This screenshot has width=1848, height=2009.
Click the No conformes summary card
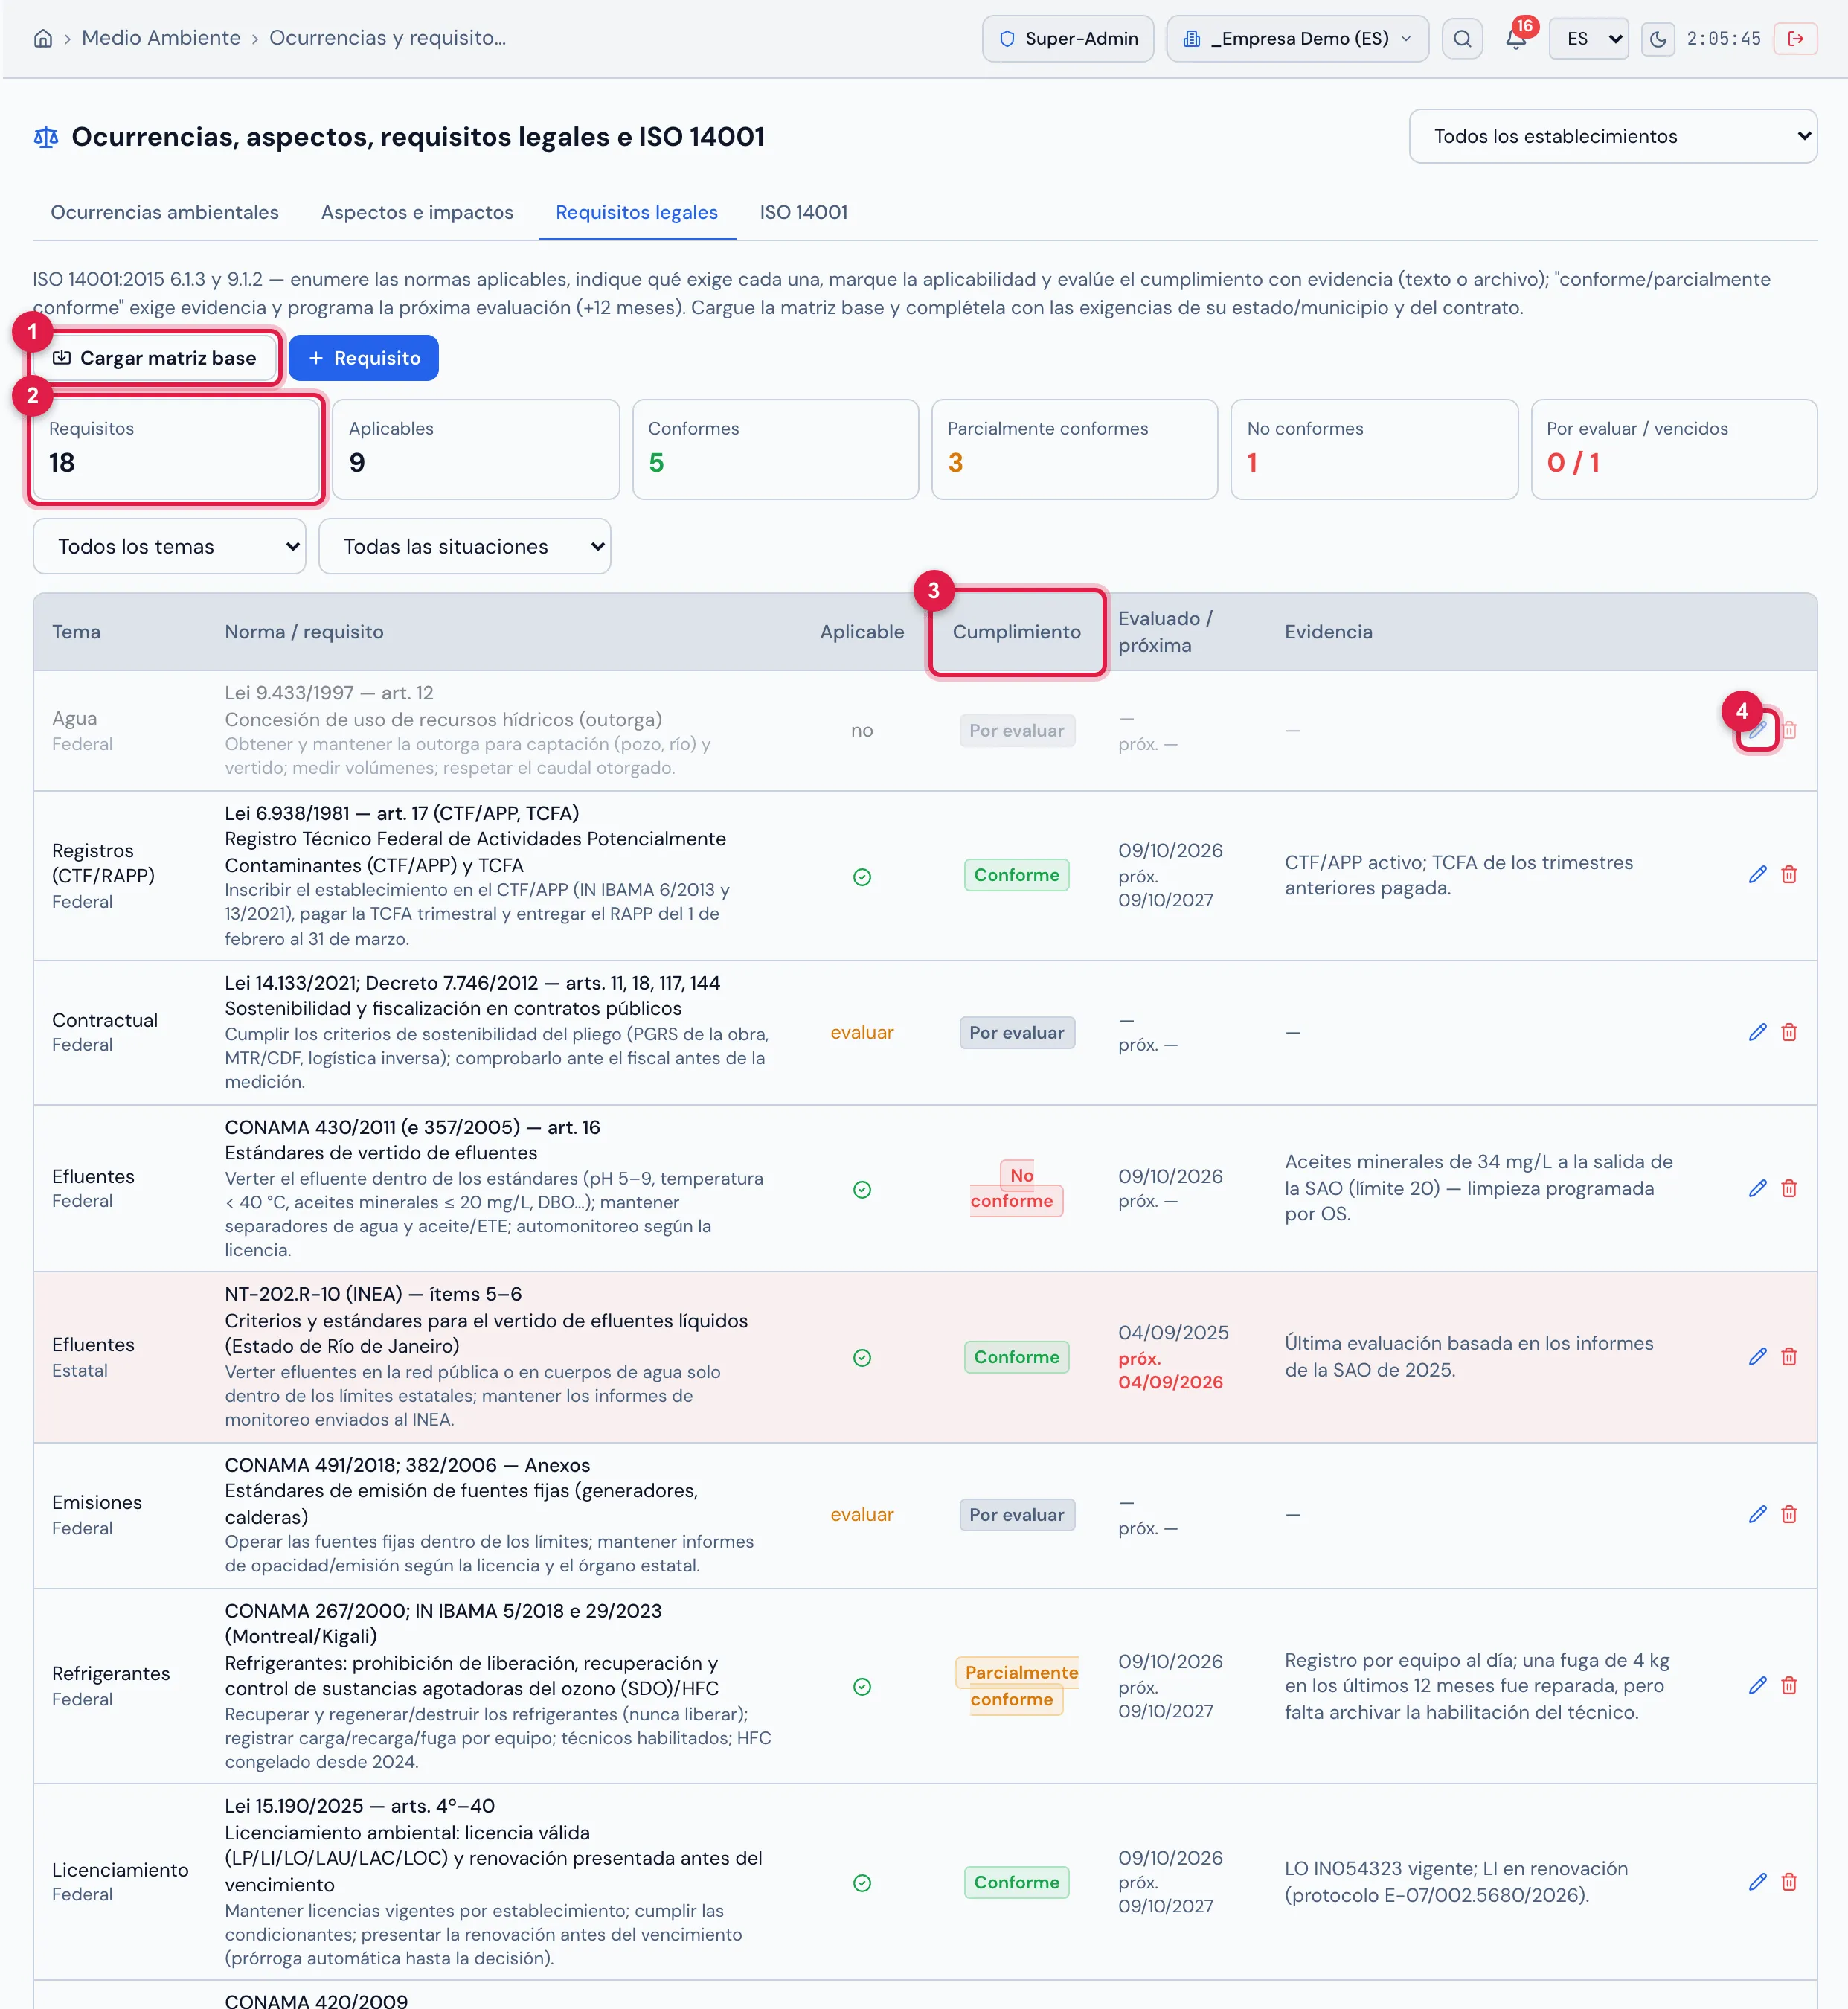tap(1374, 449)
